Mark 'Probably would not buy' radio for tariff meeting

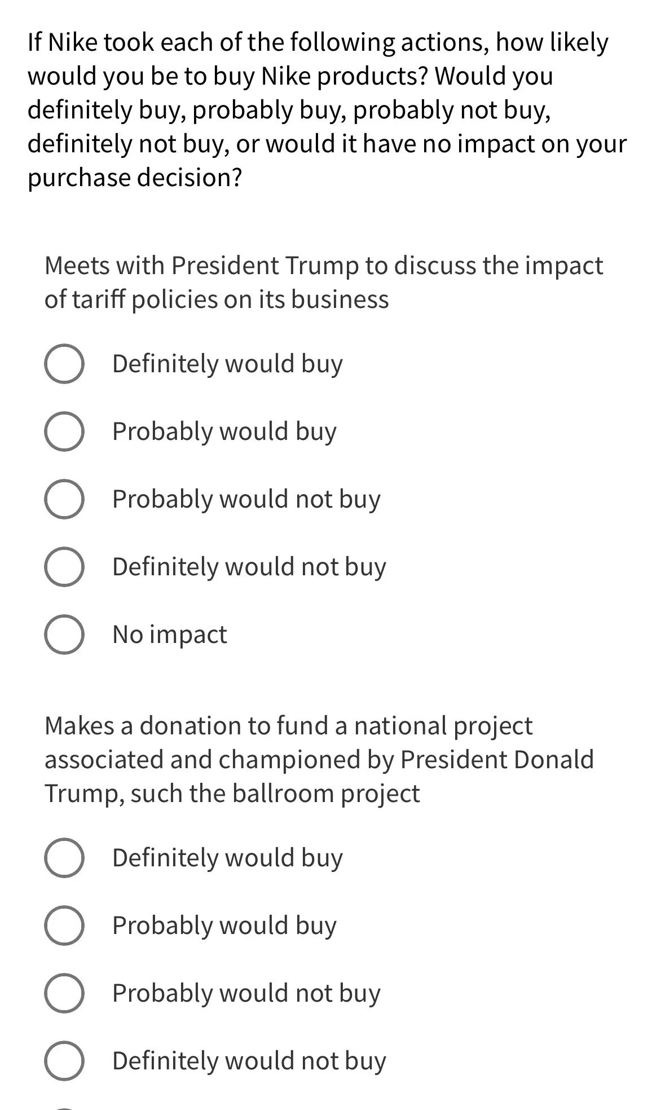(64, 499)
